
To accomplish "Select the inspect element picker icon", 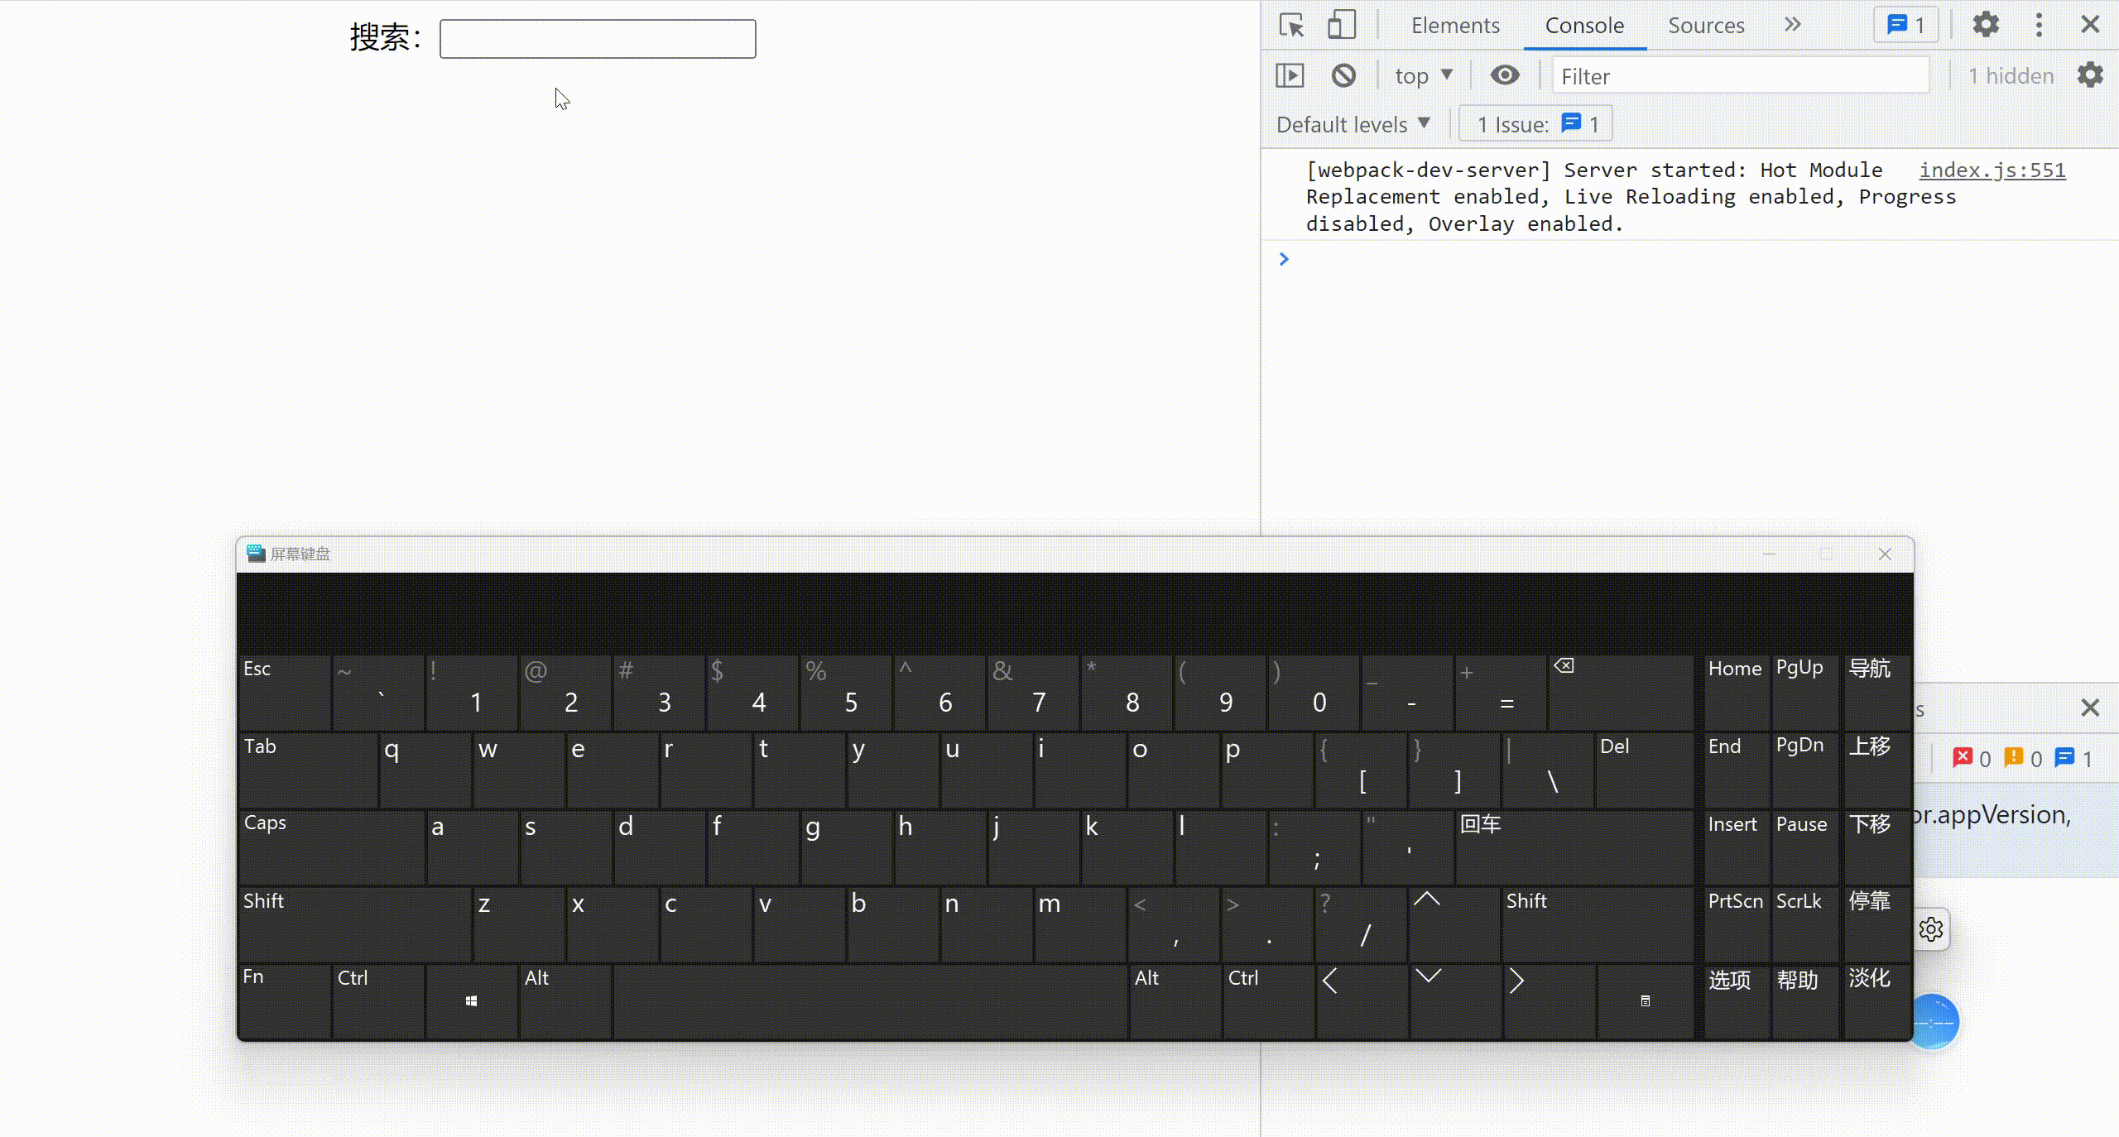I will (1291, 26).
